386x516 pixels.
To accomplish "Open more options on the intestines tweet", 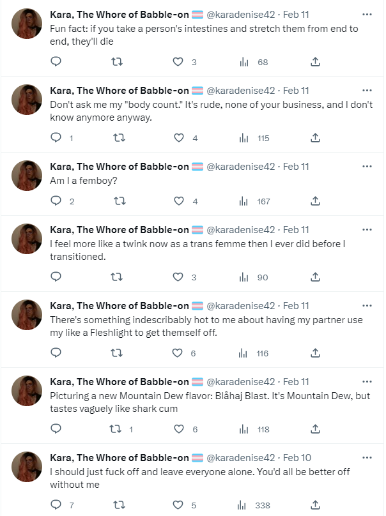I will [367, 15].
